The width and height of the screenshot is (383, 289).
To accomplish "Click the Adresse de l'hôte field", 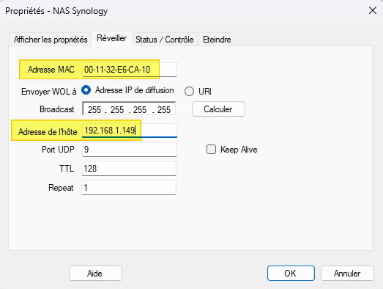I will [x=129, y=131].
